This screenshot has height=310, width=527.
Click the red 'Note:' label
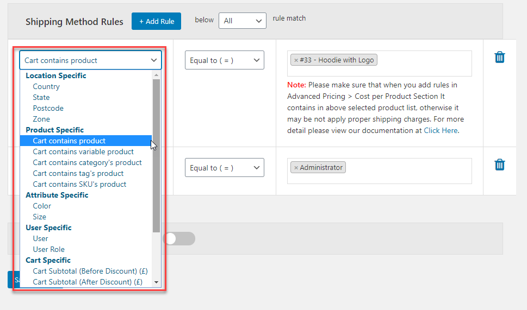point(296,85)
